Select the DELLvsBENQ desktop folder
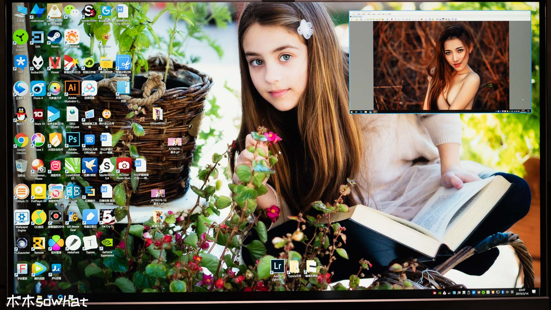This screenshot has height=310, width=551. coord(158,116)
